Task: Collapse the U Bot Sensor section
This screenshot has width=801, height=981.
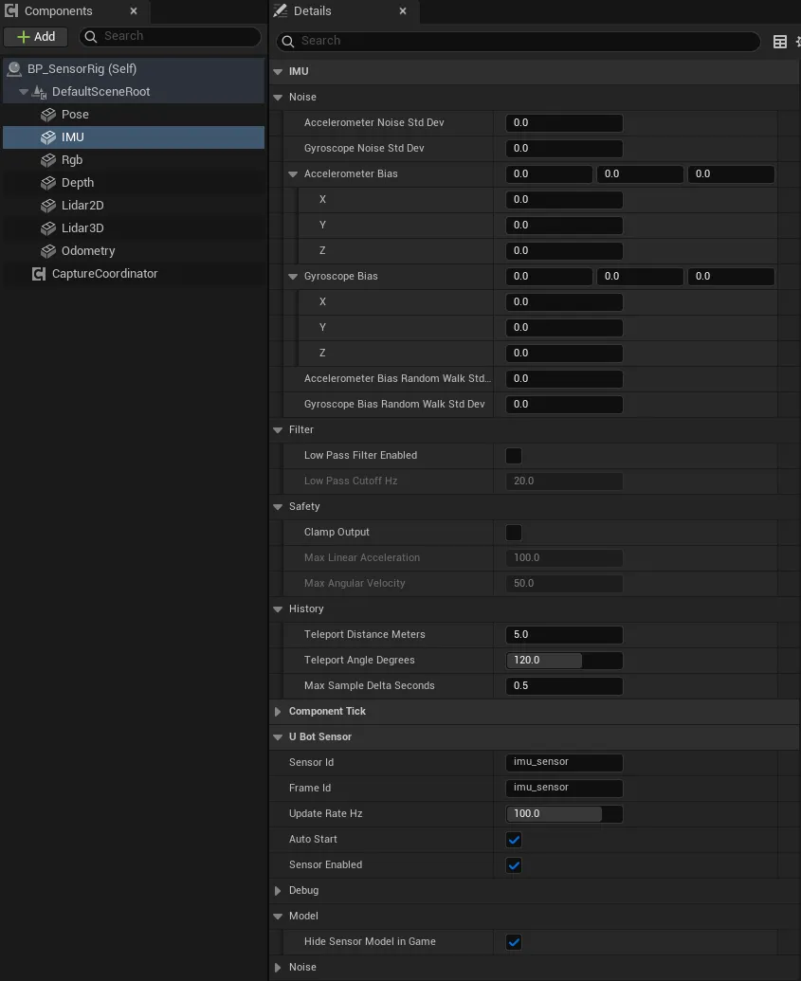Action: click(x=277, y=737)
